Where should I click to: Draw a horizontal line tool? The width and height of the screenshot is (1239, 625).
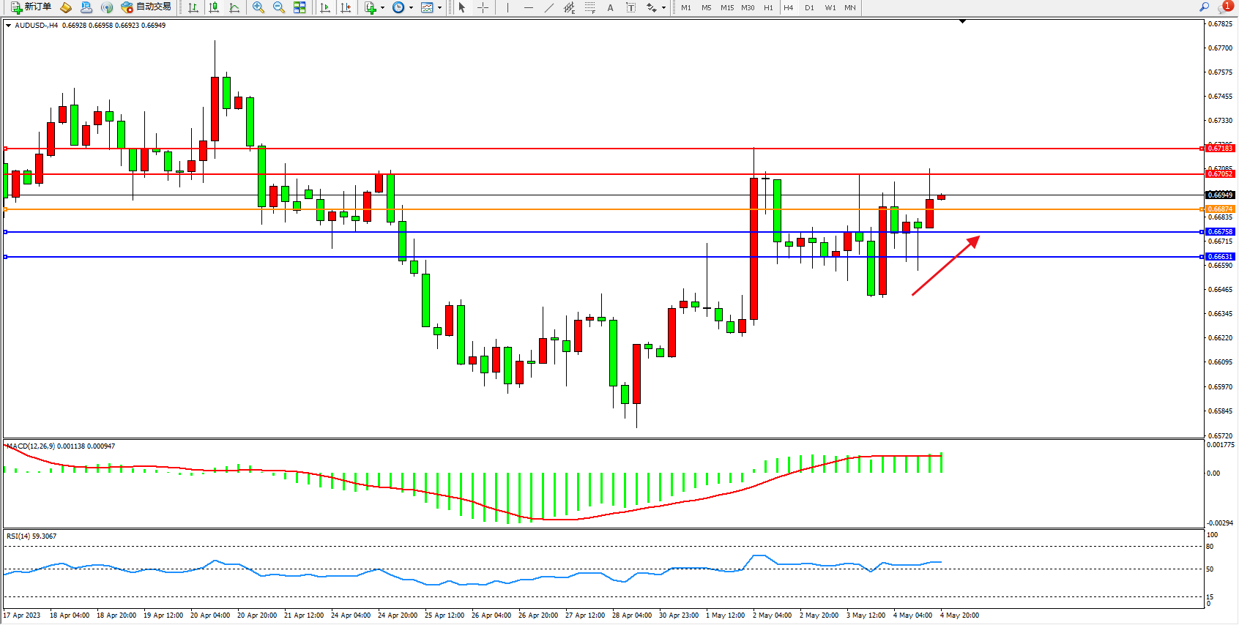click(529, 7)
